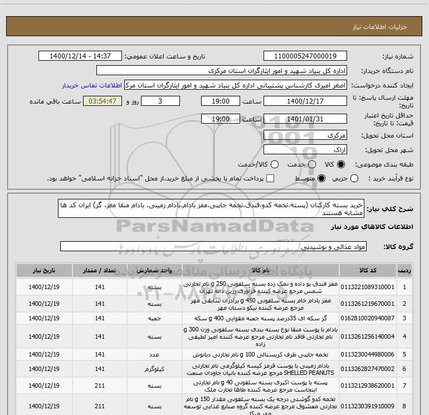Click the پسته با پوست اکبری product name

[x=261, y=386]
